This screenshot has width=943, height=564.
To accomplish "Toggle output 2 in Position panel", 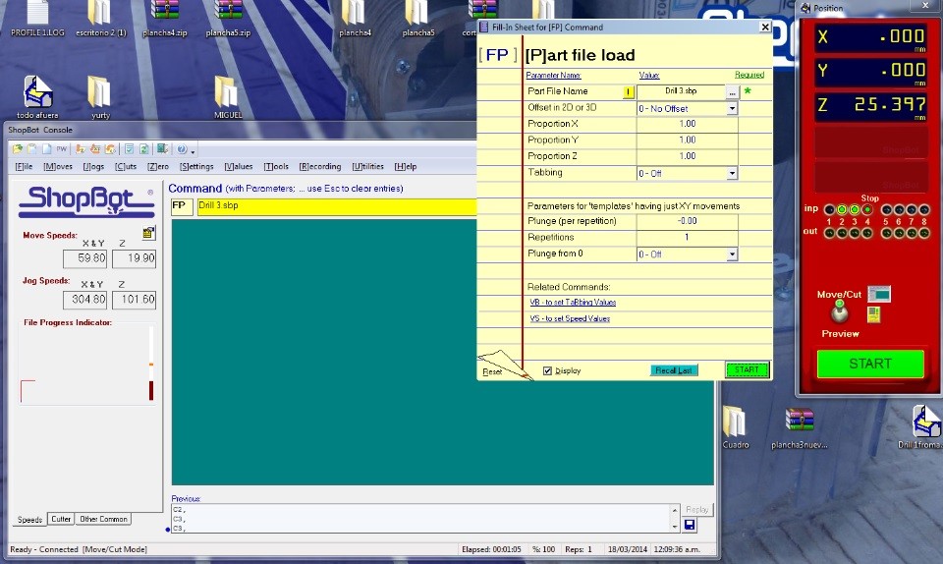I will (x=842, y=233).
